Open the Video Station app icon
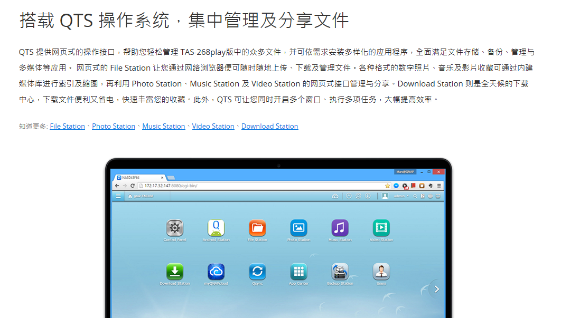The image size is (561, 318). [x=381, y=228]
